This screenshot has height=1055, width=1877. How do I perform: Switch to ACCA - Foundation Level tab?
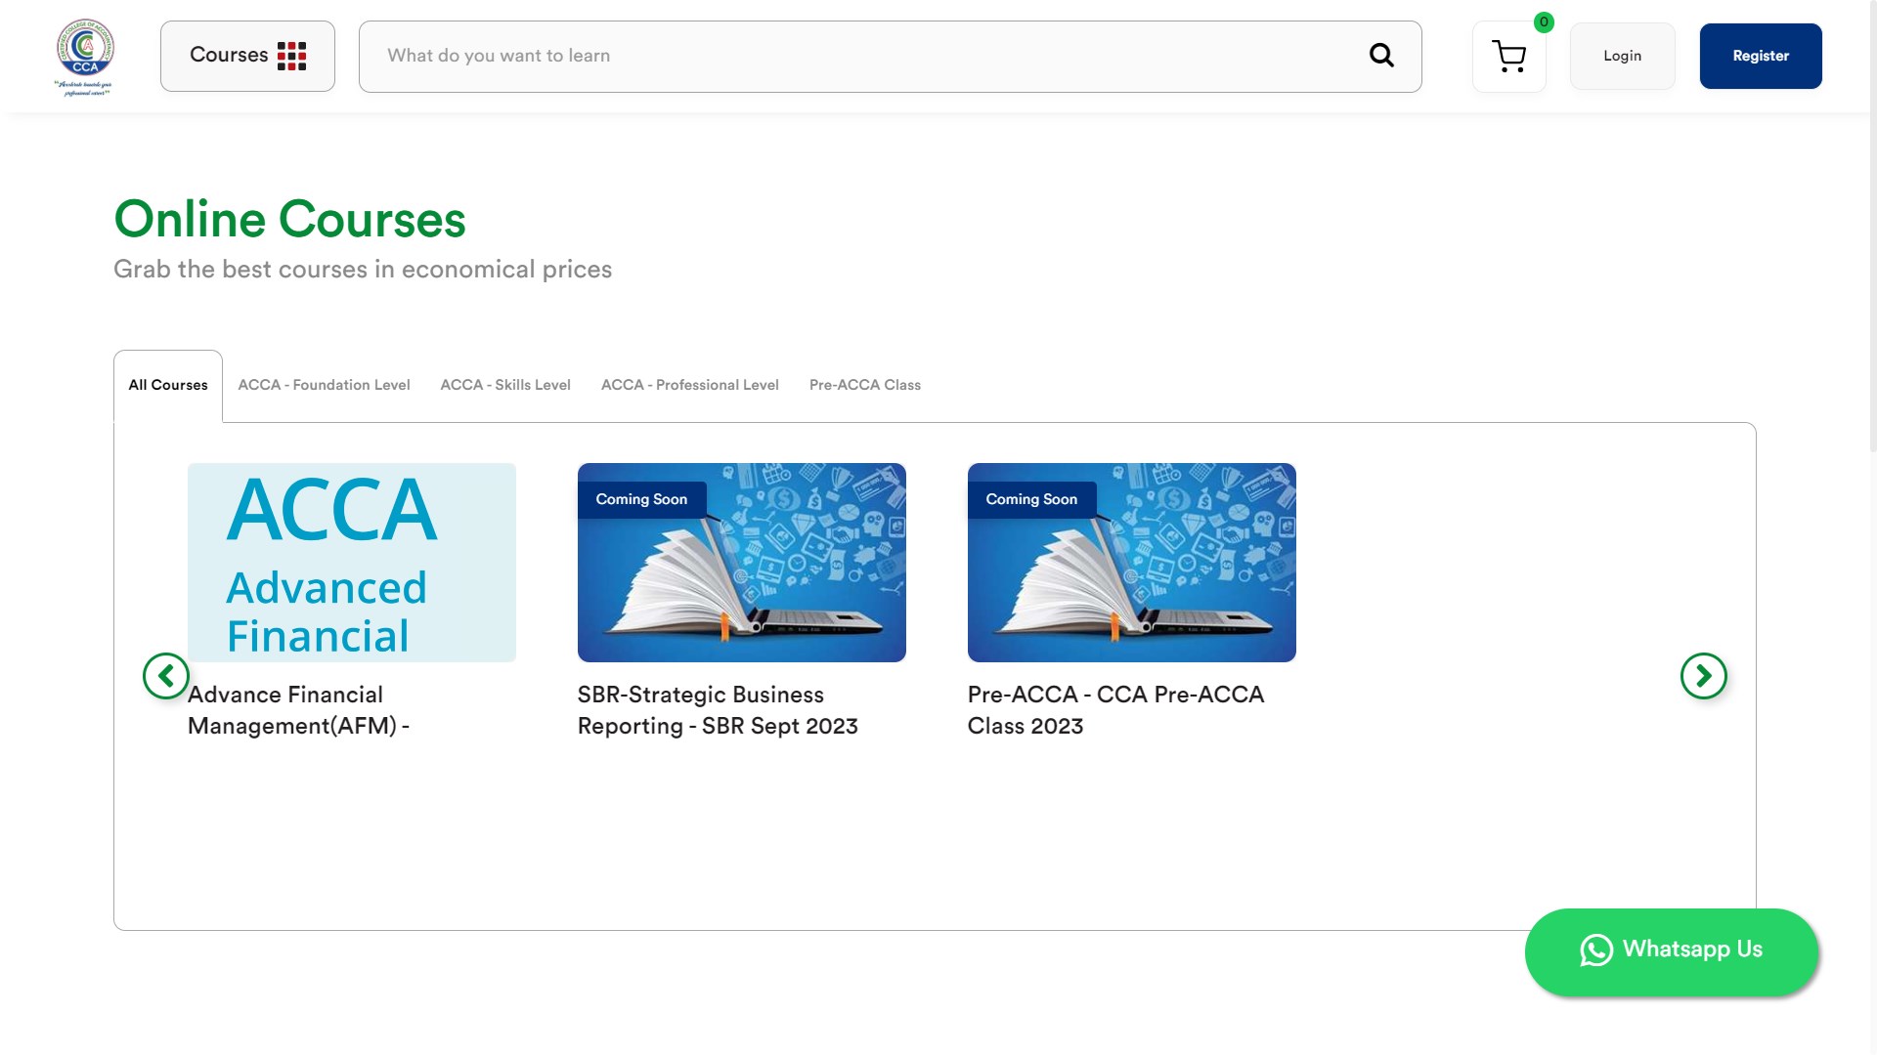324,385
